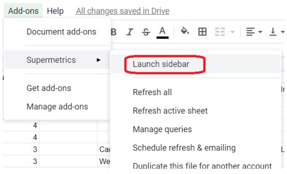The width and height of the screenshot is (287, 174).
Task: Expand the Supermetrics submenu arrow
Action: click(x=98, y=60)
